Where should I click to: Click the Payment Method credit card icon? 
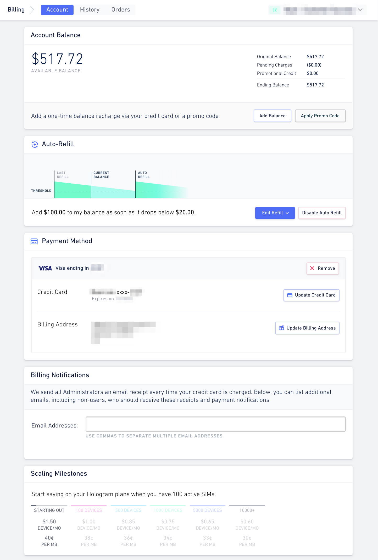tap(34, 241)
